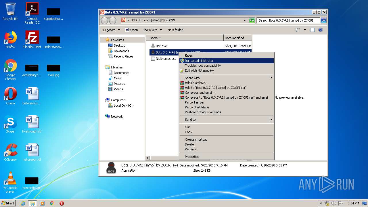The height and width of the screenshot is (207, 368).
Task: Open Windows Media Player from taskbar
Action: tap(42, 203)
